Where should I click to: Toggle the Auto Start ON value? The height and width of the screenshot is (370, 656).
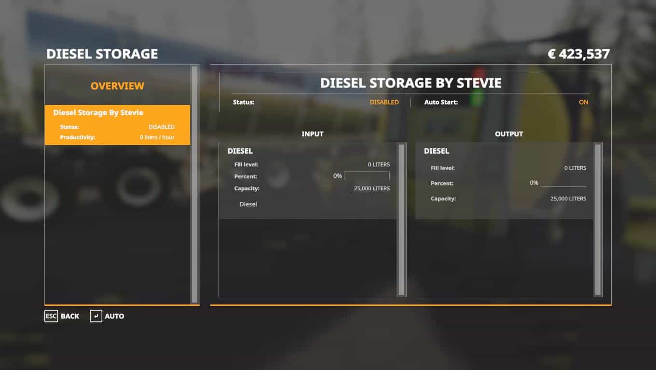click(x=583, y=102)
